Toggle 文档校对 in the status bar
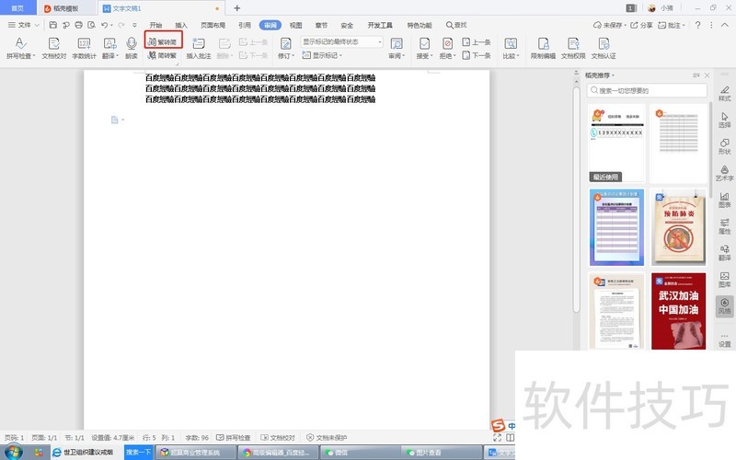 (278, 438)
